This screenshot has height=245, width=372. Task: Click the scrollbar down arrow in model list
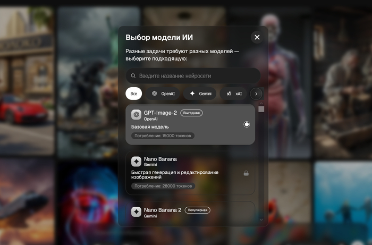(x=261, y=219)
